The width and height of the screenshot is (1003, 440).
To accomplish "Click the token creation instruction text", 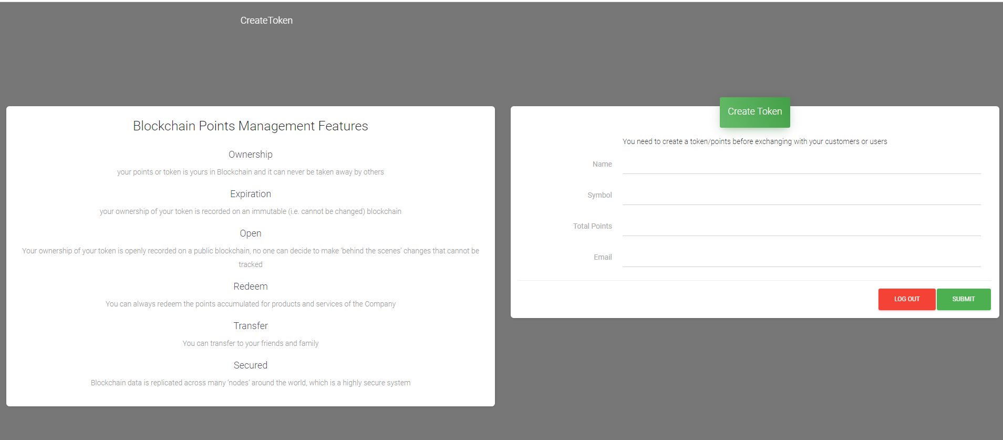I will [754, 142].
